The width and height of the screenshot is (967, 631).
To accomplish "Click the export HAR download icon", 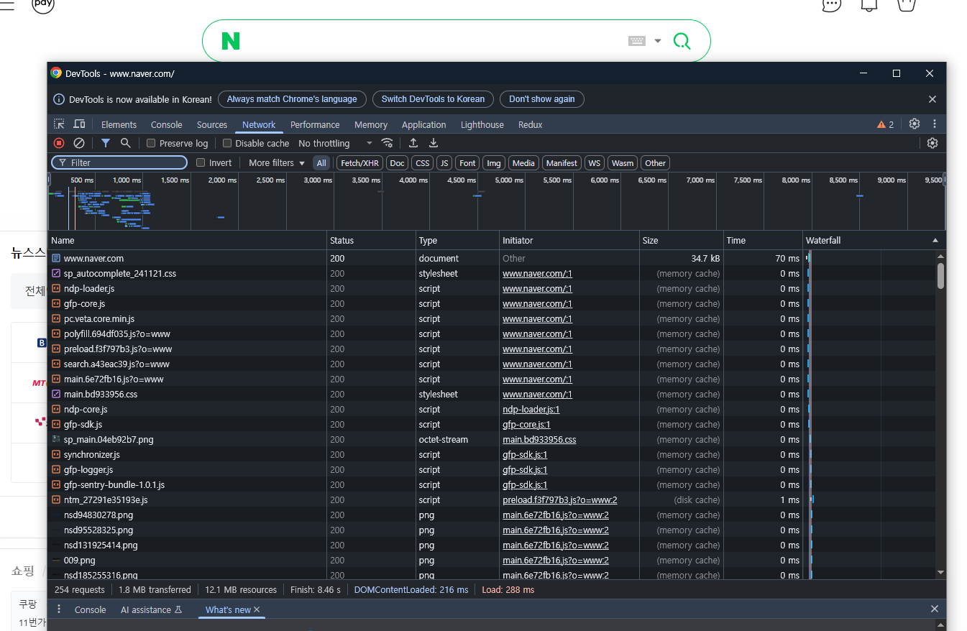I will point(434,143).
